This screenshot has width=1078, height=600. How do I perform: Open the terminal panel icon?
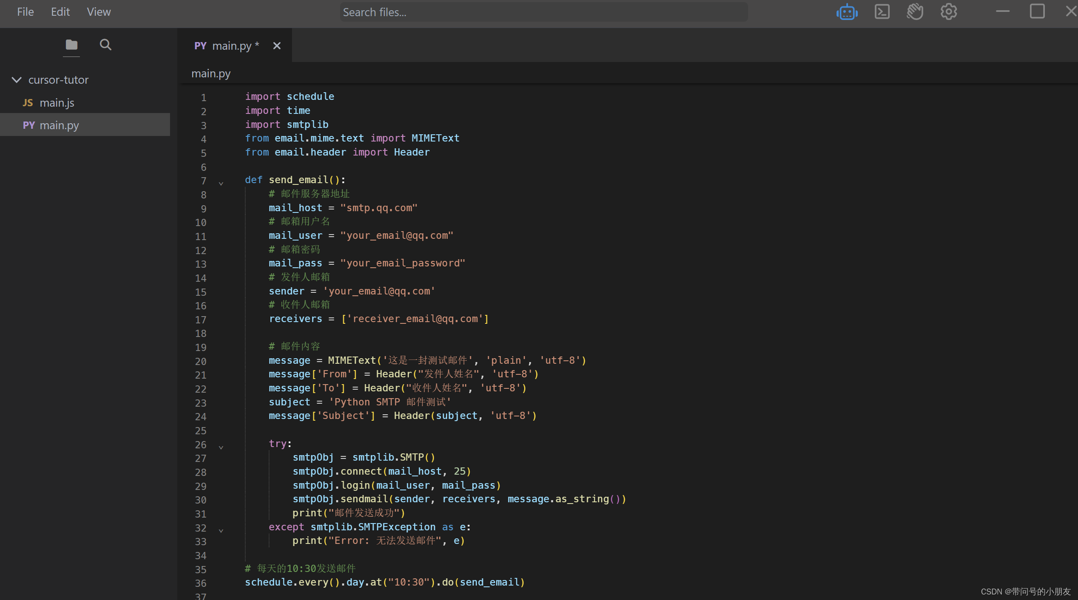click(882, 12)
